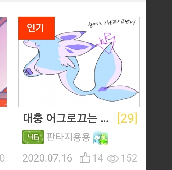Image resolution: width=172 pixels, height=170 pixels.
Task: Click the red 인기 badge
Action: click(36, 28)
